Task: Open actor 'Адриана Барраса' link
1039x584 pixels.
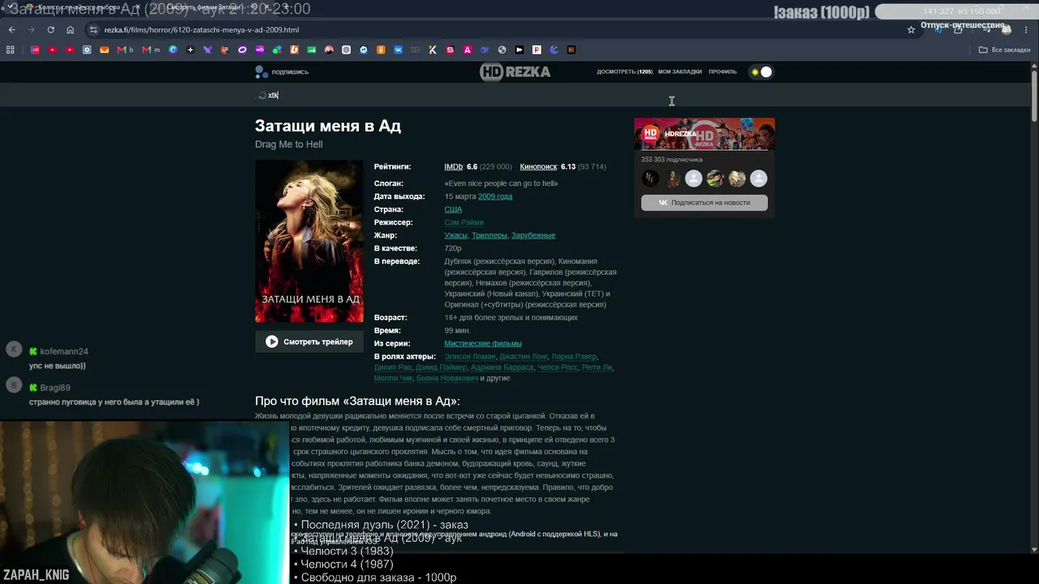Action: point(502,367)
